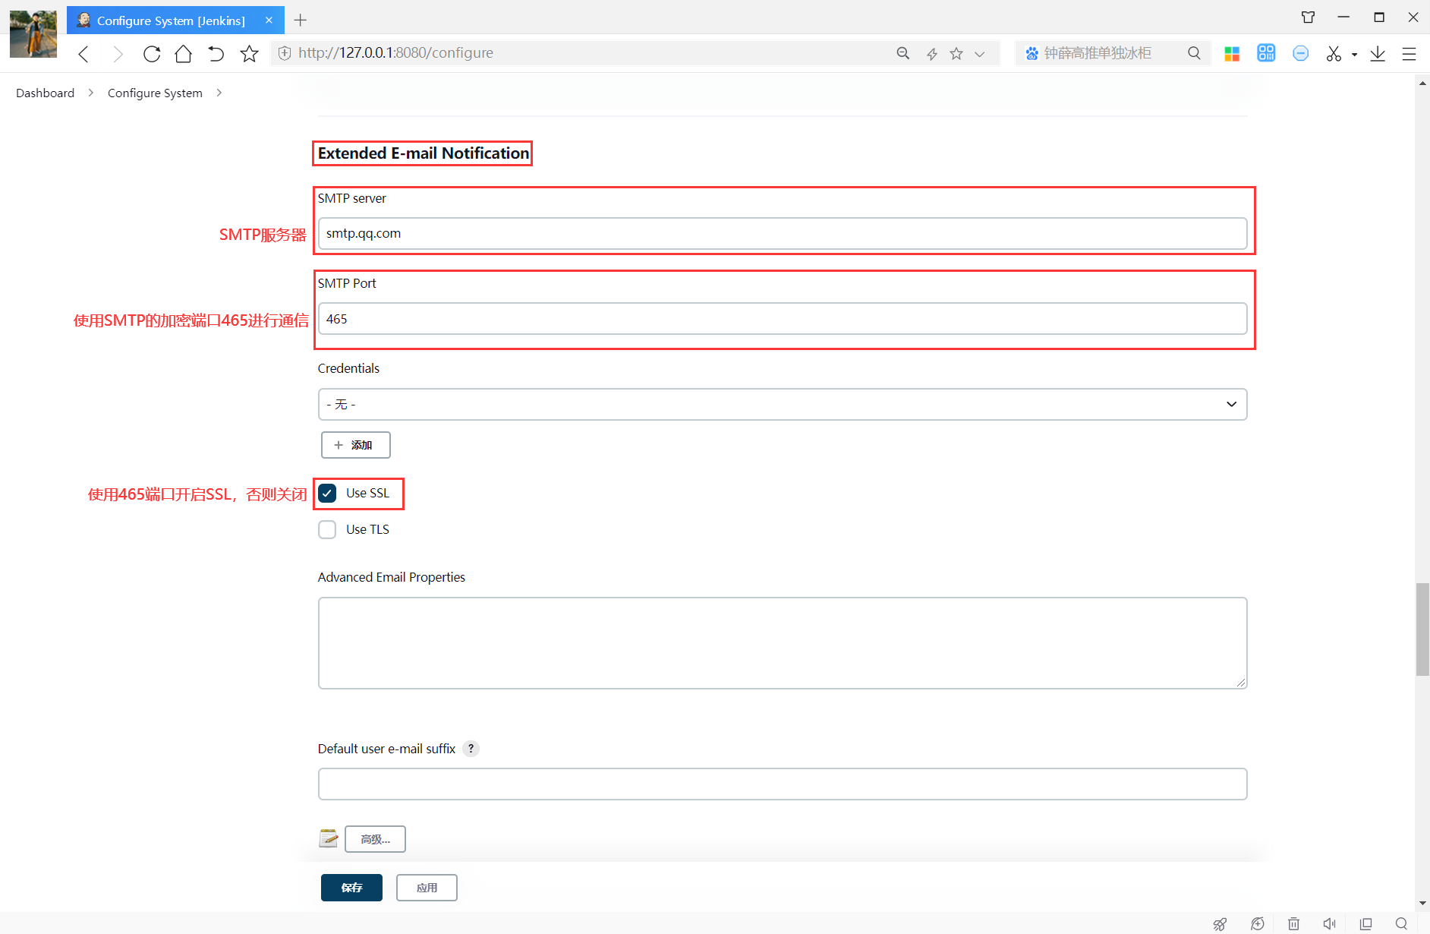Go forward with the forward arrow
The image size is (1430, 934).
pyautogui.click(x=118, y=53)
